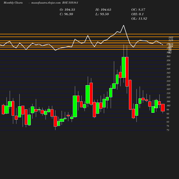179x179 pixels.
Task: Click the 158 price axis label
Action: [168, 61]
